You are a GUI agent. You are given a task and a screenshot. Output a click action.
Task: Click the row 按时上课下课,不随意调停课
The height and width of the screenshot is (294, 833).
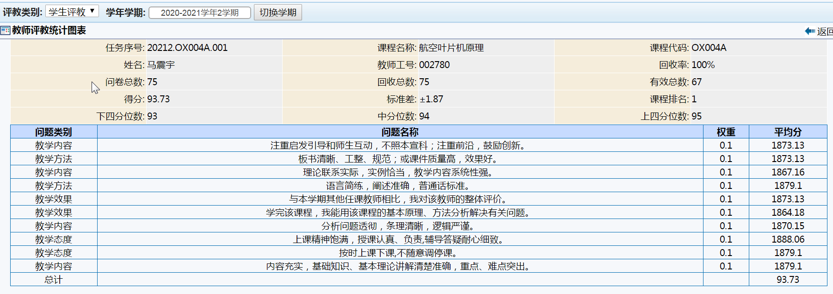(419, 253)
